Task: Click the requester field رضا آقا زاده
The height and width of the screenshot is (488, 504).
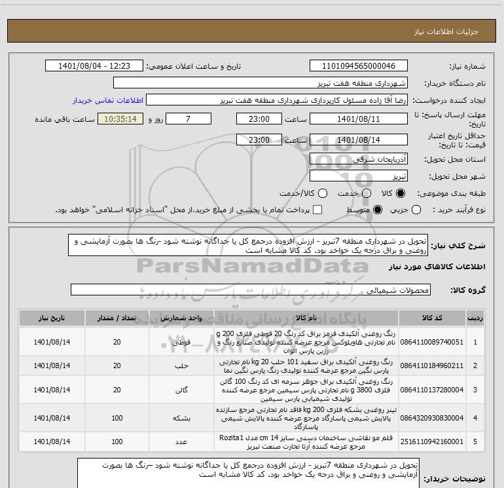Action: (x=277, y=100)
